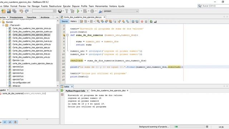Click the background scanning progress bar
229x129 pixels.
point(187,126)
